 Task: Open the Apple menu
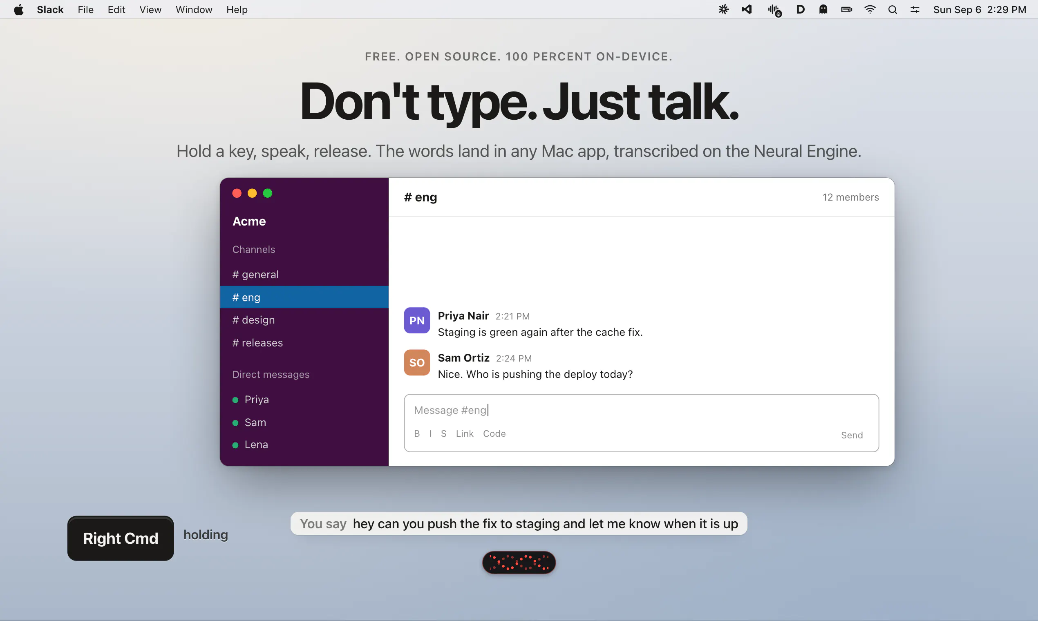19,9
